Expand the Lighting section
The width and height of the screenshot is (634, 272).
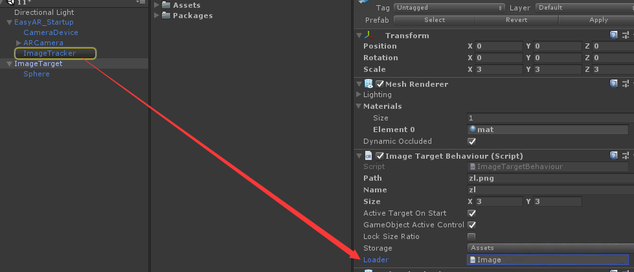pos(359,95)
